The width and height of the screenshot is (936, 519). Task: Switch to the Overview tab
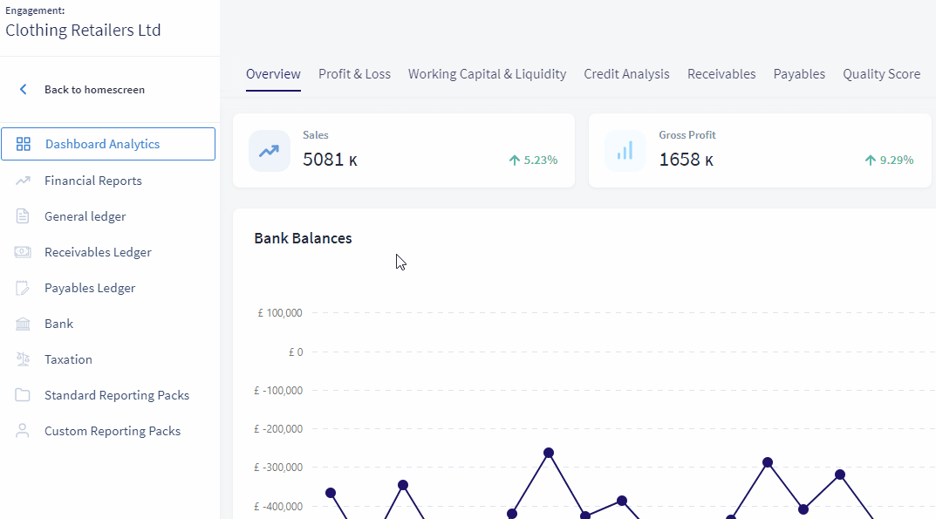point(273,74)
